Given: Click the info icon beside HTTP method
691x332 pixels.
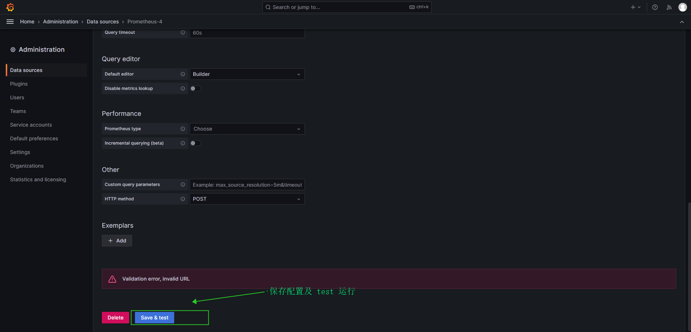Looking at the screenshot, I should click(183, 199).
